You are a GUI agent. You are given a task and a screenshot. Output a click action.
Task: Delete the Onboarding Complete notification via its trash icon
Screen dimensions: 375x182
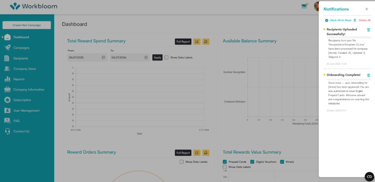(369, 76)
